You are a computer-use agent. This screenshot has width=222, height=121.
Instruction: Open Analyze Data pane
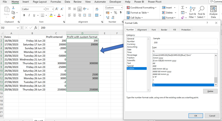[x=214, y=12]
